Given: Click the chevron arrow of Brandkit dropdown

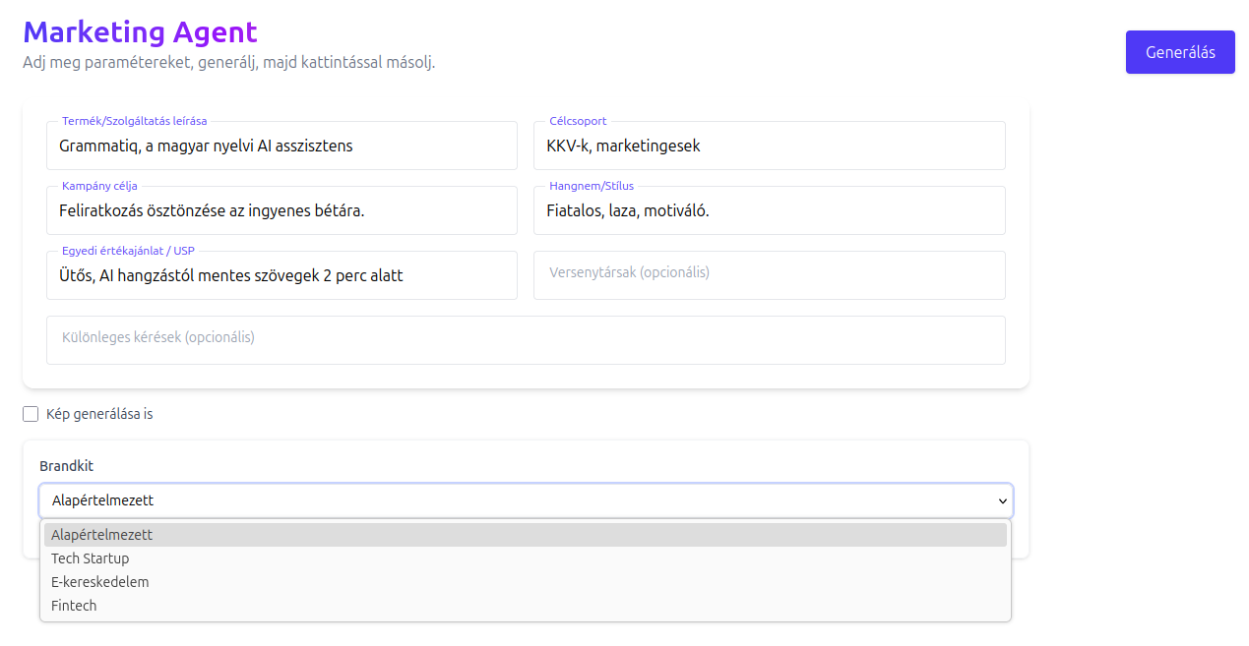Looking at the screenshot, I should click(1002, 500).
